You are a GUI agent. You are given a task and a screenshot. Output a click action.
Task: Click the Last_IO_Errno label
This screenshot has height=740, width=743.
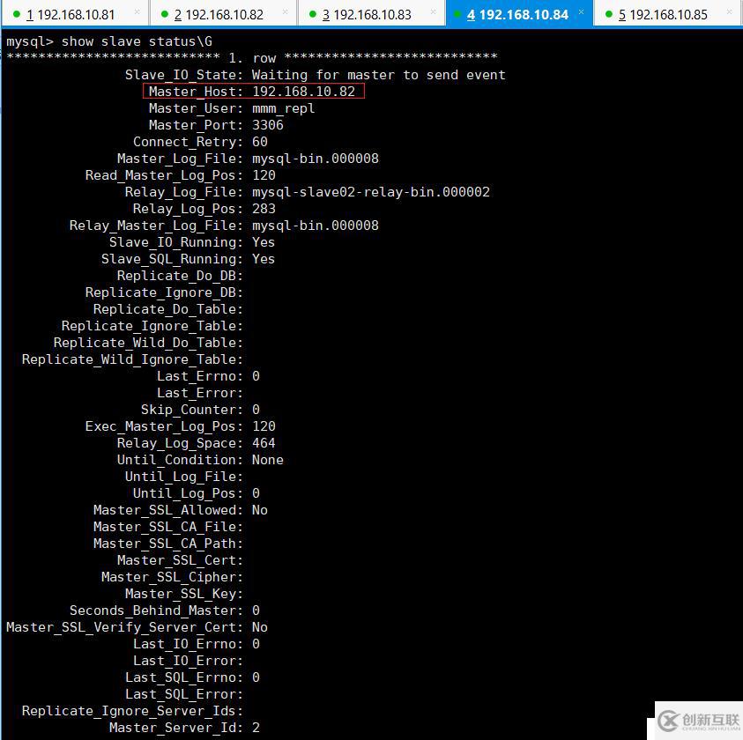[x=188, y=644]
